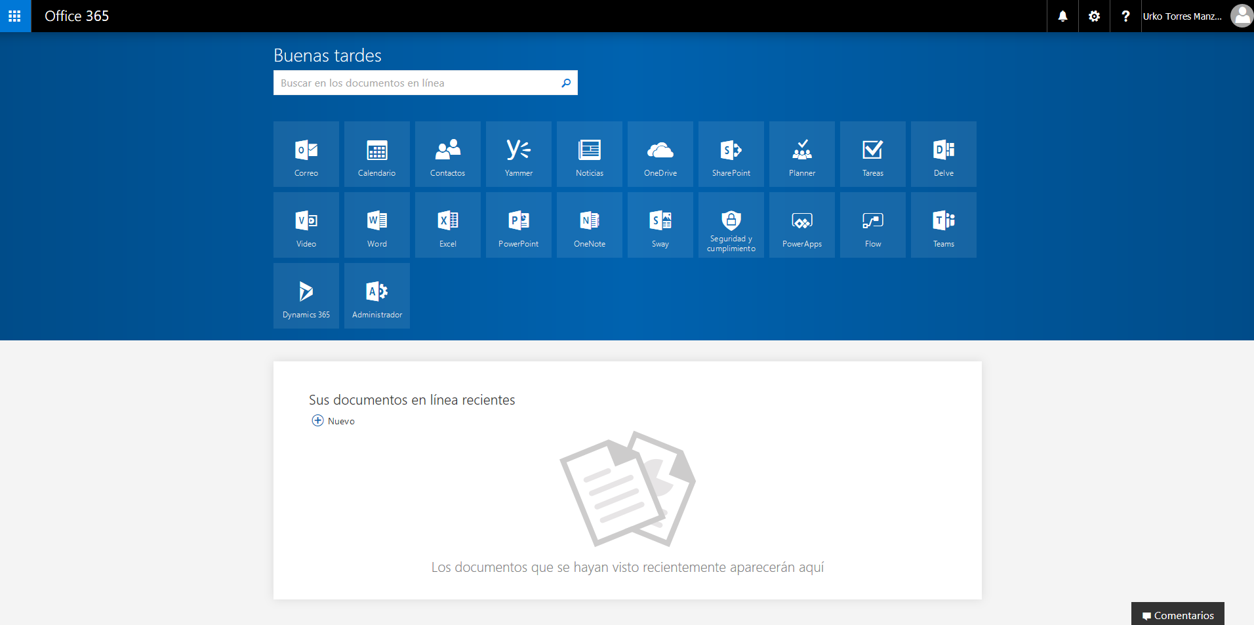Launch the PowerApps app tile
This screenshot has height=625, width=1254.
pos(802,225)
